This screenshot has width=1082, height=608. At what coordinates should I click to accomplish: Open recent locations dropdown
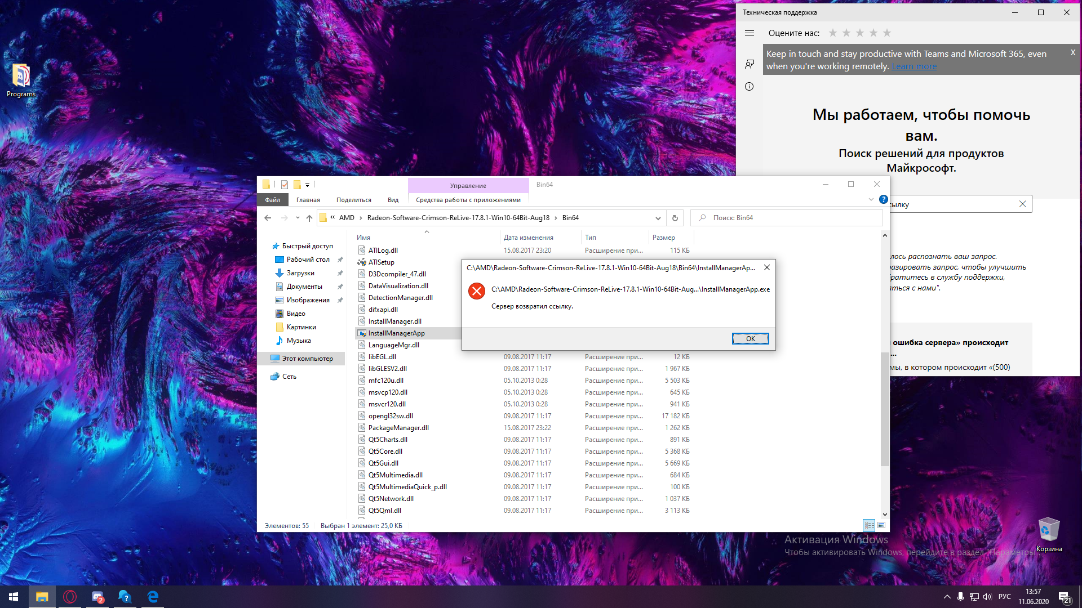point(298,218)
